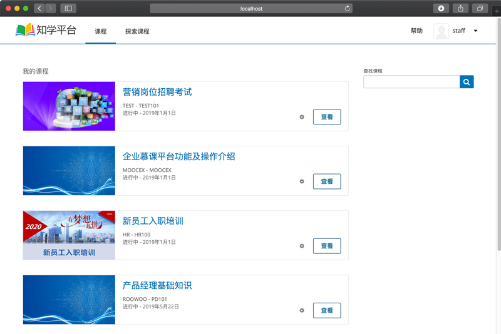Screen dimensions: 501x334
Task: Reload page using address bar refresh icon
Action: 348,8
